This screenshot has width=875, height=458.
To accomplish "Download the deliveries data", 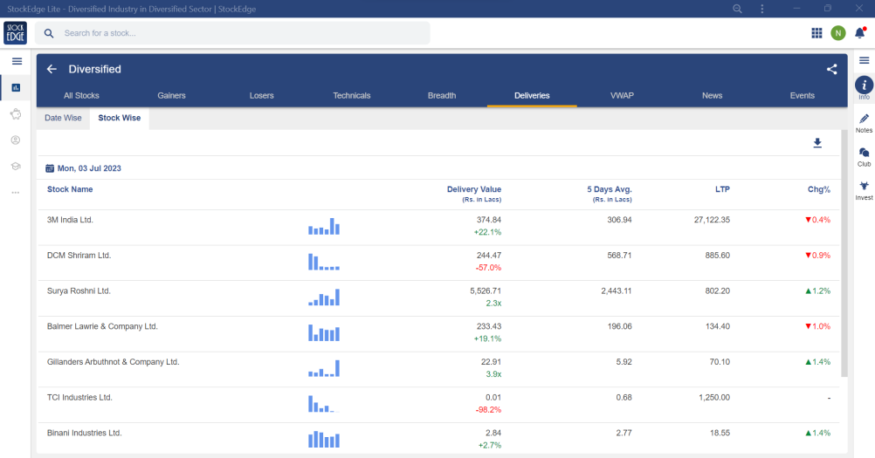I will pyautogui.click(x=817, y=143).
